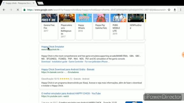Click the forward navigation arrow
Image resolution: width=184 pixels, height=103 pixels.
[x=11, y=10]
